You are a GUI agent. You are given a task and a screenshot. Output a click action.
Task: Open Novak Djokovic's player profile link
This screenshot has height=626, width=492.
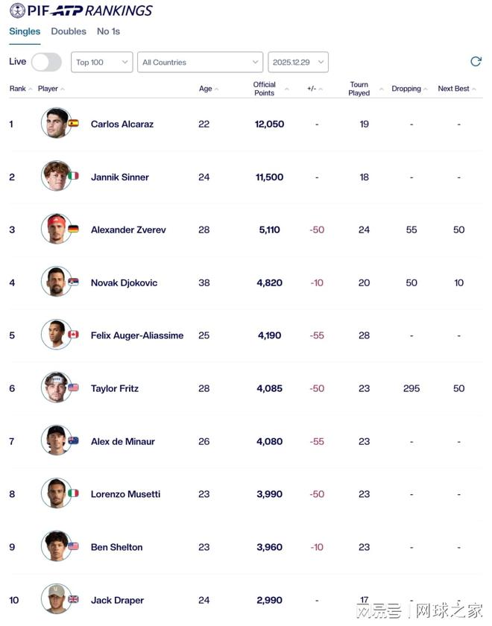(124, 283)
